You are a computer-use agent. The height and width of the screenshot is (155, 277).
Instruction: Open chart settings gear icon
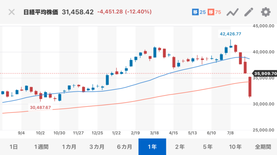point(265,12)
